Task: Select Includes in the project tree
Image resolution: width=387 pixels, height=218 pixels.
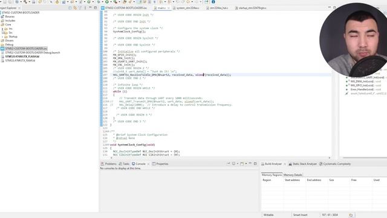Action: click(x=10, y=21)
